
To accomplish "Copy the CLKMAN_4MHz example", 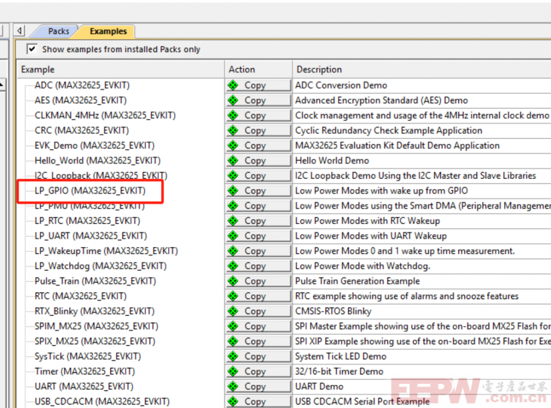I will click(x=258, y=115).
